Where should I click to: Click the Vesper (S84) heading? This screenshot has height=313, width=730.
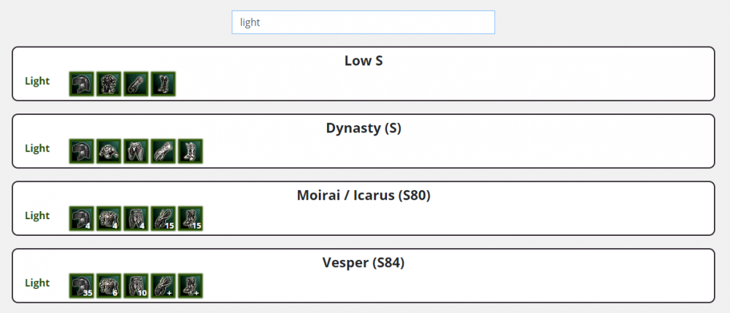pyautogui.click(x=363, y=263)
